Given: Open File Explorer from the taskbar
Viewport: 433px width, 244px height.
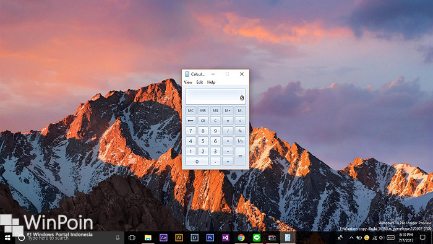Looking at the screenshot, I should [x=148, y=238].
